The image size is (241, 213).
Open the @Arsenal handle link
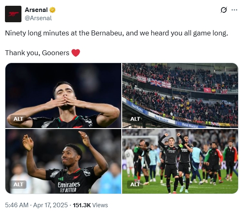tap(38, 18)
